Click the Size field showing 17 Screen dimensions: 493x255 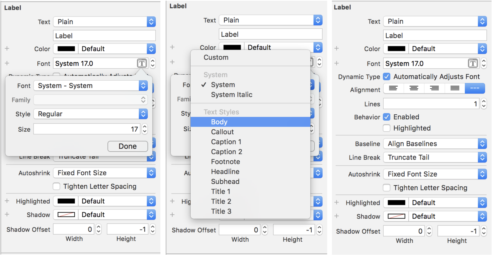pyautogui.click(x=87, y=129)
